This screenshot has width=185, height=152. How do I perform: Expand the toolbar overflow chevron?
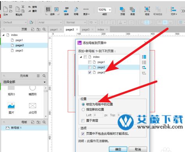pos(183,11)
